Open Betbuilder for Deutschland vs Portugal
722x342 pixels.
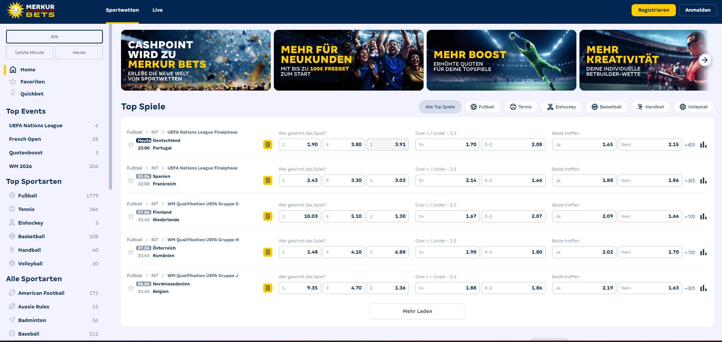point(268,145)
